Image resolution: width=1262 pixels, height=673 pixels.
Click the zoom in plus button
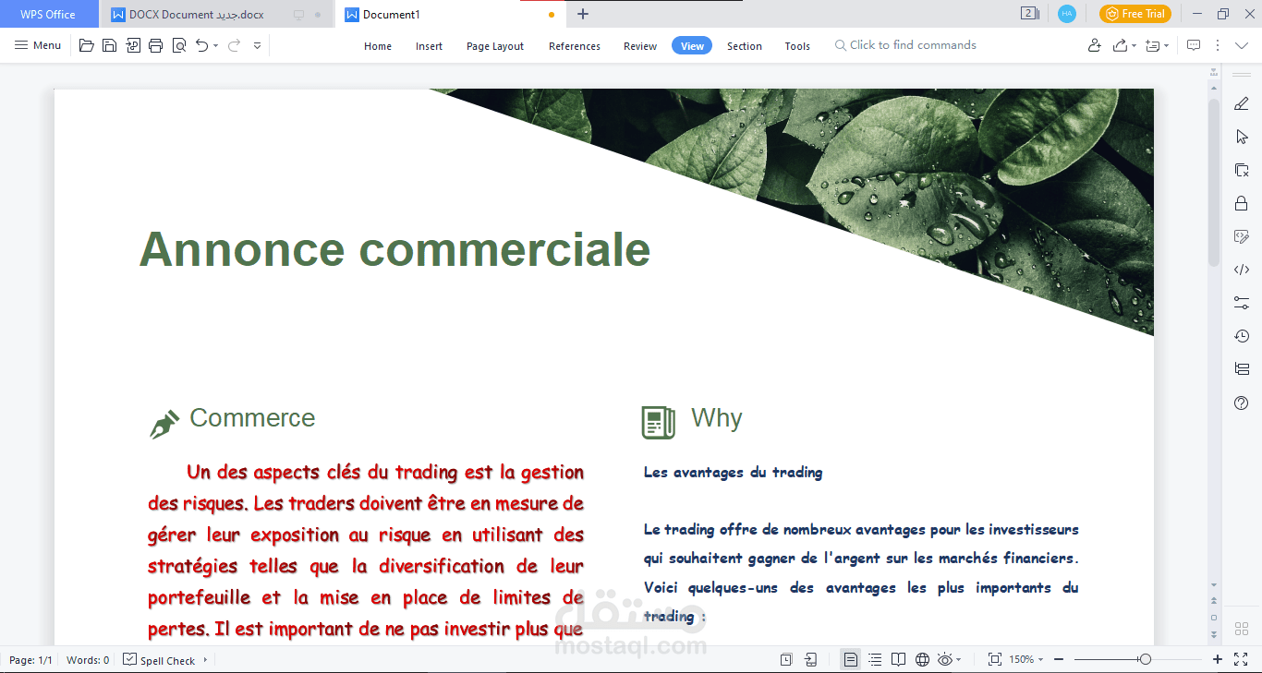click(x=1218, y=659)
